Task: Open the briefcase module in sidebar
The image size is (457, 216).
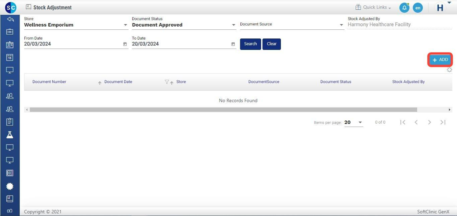Action: [x=10, y=32]
